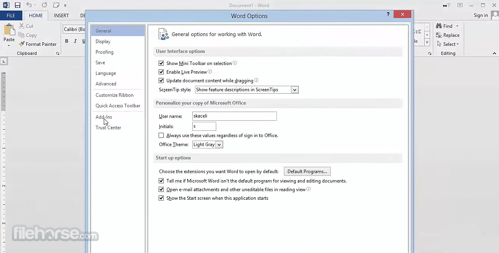Toggle Bold formatting in the ribbon
The width and height of the screenshot is (499, 253).
coord(67,41)
